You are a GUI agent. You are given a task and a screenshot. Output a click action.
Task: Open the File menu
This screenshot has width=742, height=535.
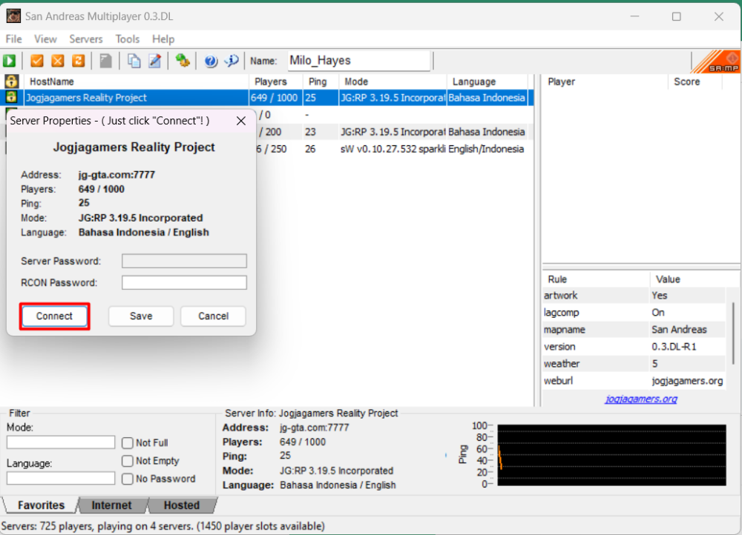[13, 39]
